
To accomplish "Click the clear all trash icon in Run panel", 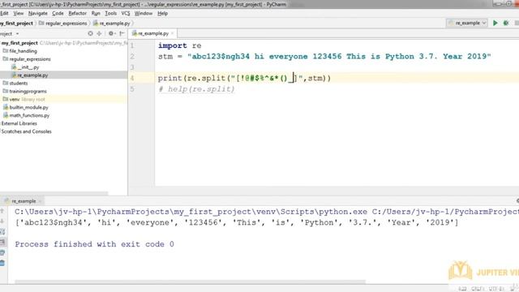I will pos(2,264).
